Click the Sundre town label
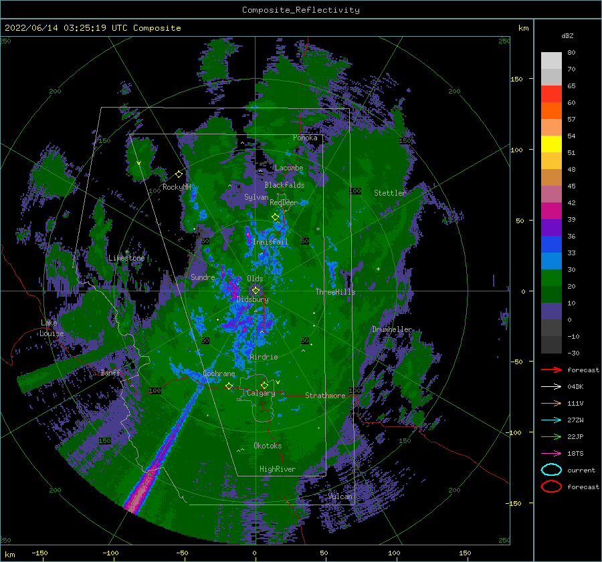602x562 pixels. 203,277
